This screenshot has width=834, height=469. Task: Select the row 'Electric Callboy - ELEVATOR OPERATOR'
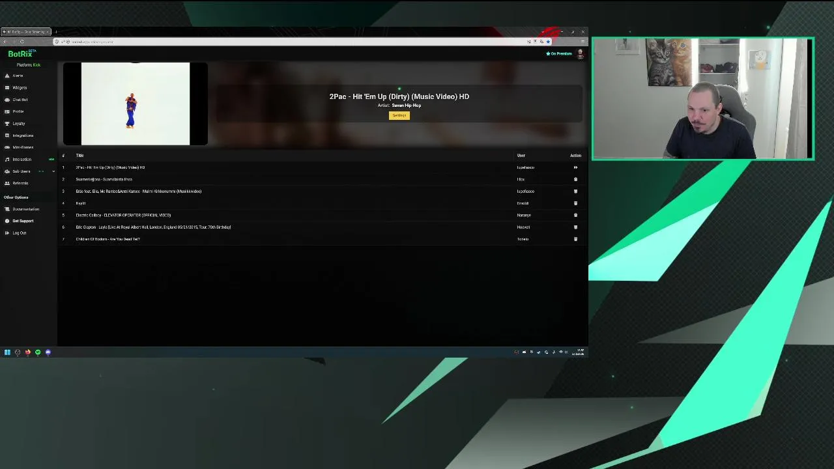[x=323, y=215]
